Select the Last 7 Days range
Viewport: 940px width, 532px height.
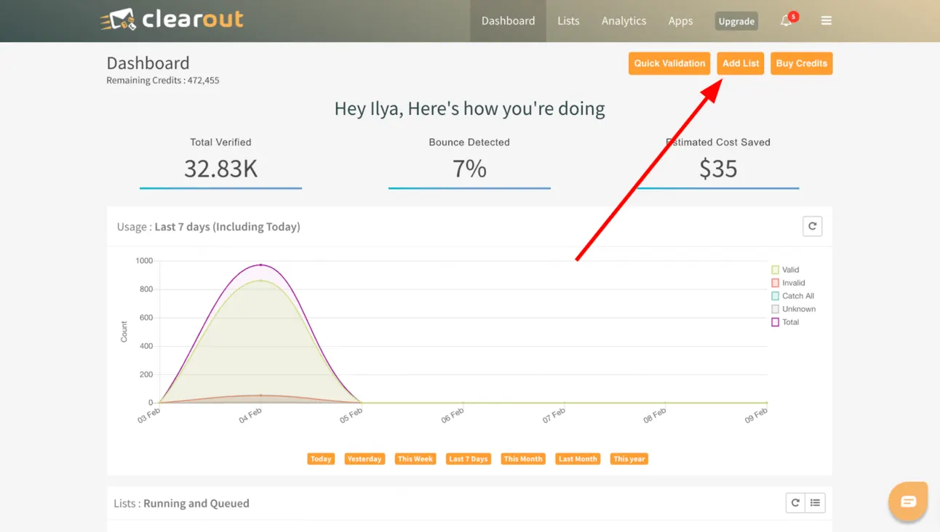(469, 459)
